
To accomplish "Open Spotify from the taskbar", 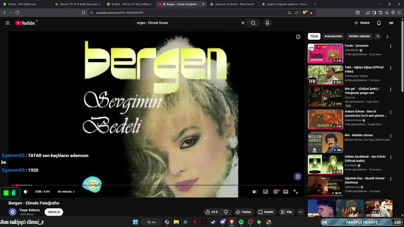I will [241, 222].
